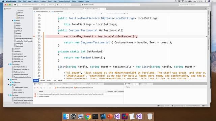Switch to the Changes view tab
Image resolution: width=216 pixels, height=121 pixels.
coord(42,80)
